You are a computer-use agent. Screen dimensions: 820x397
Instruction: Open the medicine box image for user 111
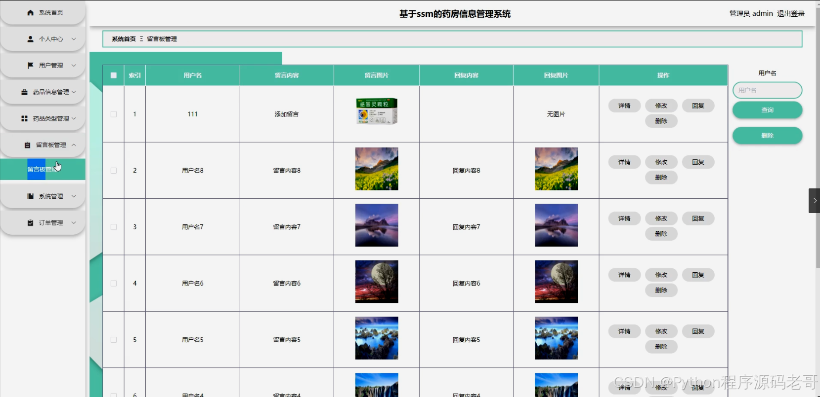(377, 111)
